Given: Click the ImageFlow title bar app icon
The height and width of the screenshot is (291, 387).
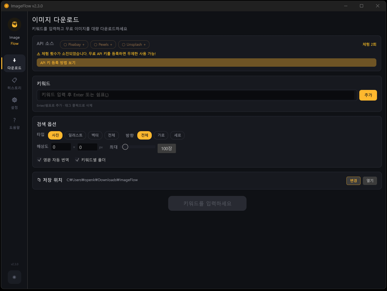Looking at the screenshot, I should [x=6, y=6].
